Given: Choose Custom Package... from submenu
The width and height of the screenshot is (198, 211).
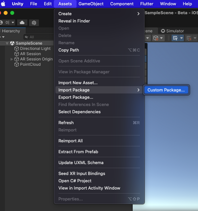Looking at the screenshot, I should [x=166, y=90].
